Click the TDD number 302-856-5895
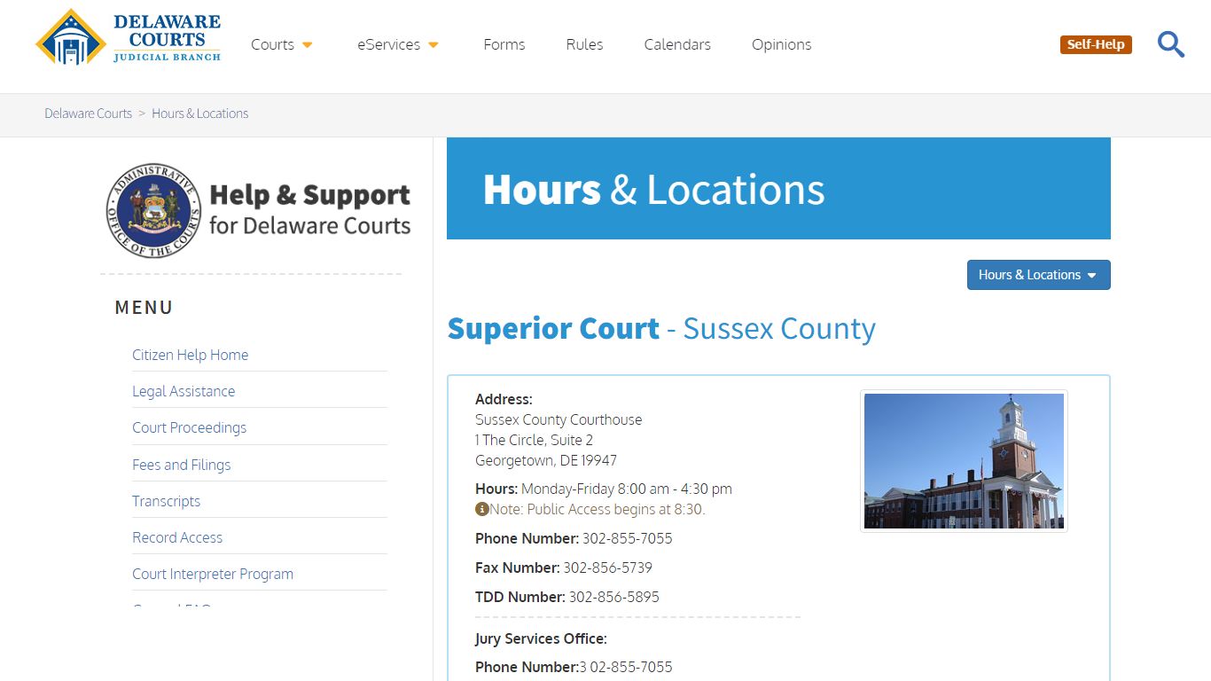Screen dimensions: 1211x681 point(613,597)
